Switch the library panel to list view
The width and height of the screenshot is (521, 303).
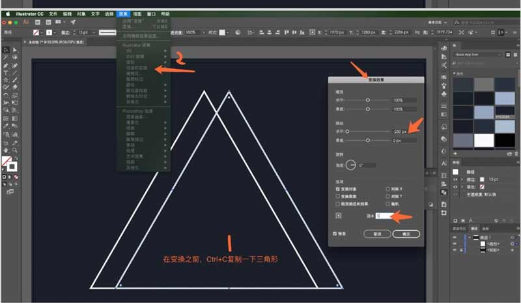515,55
